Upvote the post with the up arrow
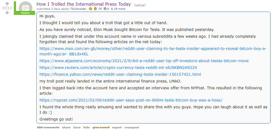Screen dimensions: 273x130 pyautogui.click(x=7, y=4)
